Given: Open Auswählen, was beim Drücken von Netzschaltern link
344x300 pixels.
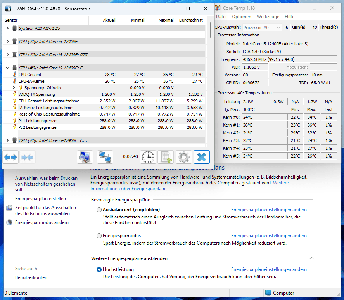Looking at the screenshot, I should coord(46,184).
